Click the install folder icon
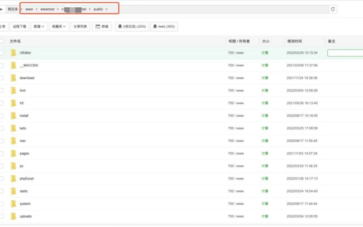 pyautogui.click(x=13, y=115)
